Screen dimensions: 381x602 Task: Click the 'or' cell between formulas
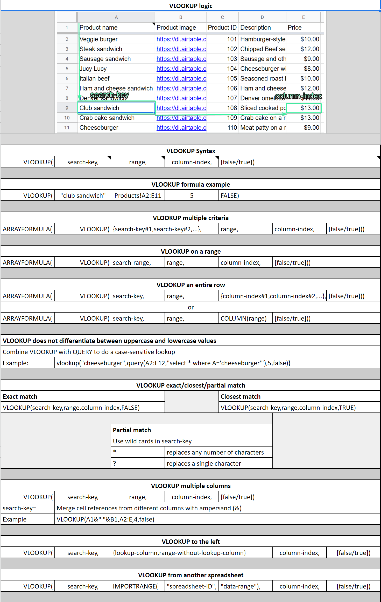tap(190, 307)
